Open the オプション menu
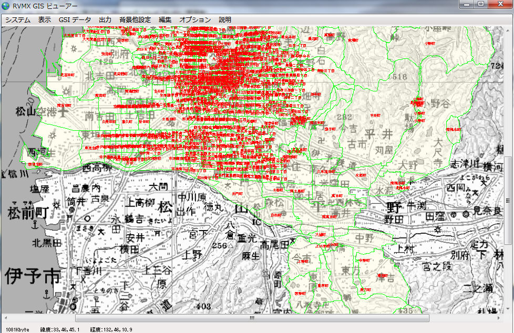This screenshot has width=514, height=333. 195,19
